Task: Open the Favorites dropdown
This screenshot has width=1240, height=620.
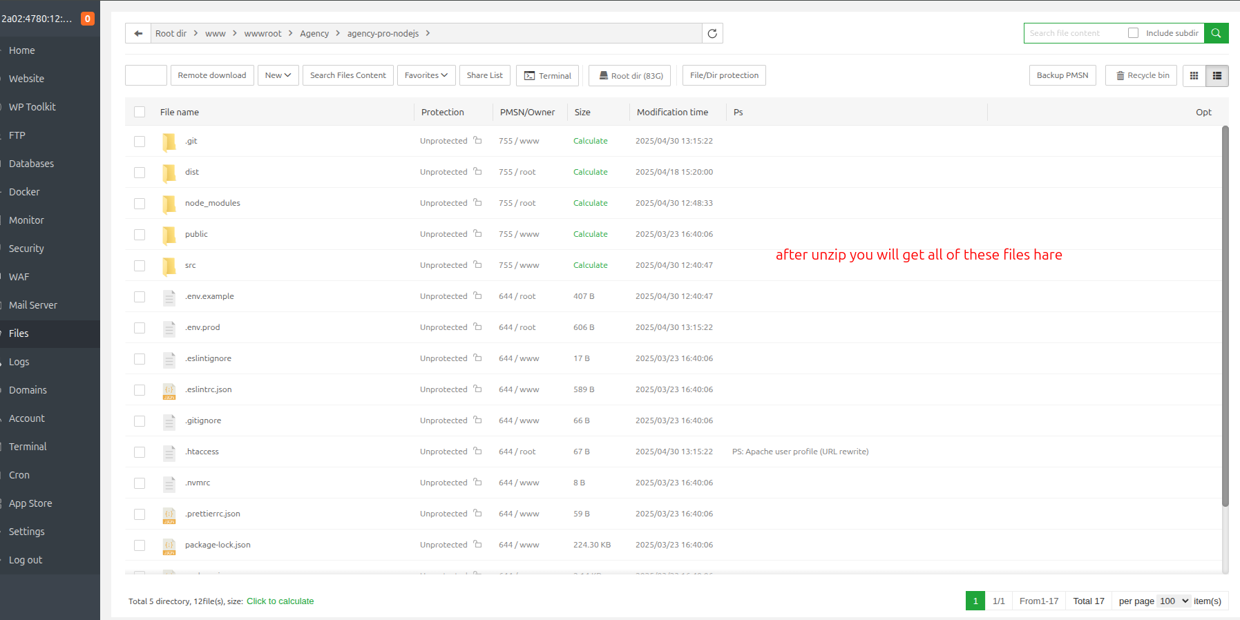Action: coord(426,75)
